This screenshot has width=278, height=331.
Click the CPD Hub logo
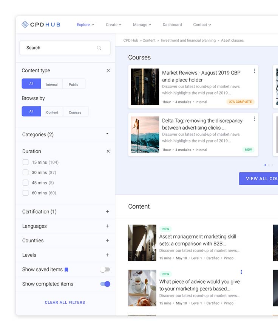(41, 25)
